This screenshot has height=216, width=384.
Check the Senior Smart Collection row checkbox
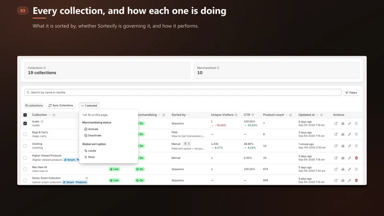tap(25, 180)
